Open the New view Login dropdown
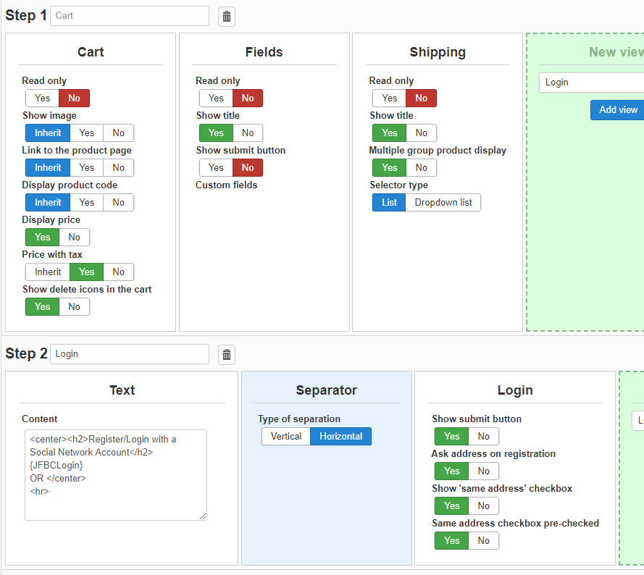 590,83
